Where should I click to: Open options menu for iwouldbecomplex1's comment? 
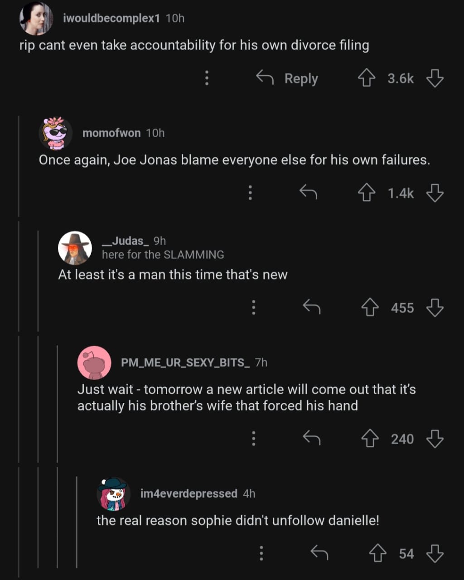(207, 78)
